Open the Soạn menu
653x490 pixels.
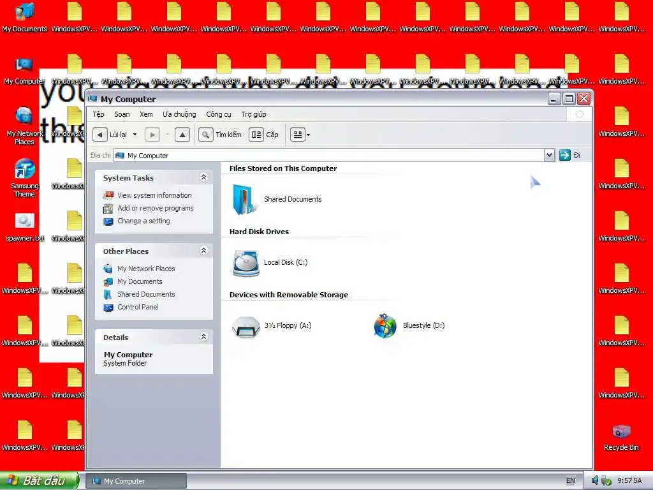[x=122, y=114]
